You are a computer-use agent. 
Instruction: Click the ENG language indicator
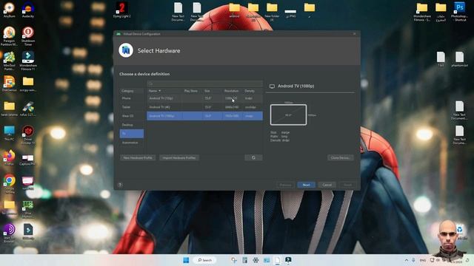[423, 260]
